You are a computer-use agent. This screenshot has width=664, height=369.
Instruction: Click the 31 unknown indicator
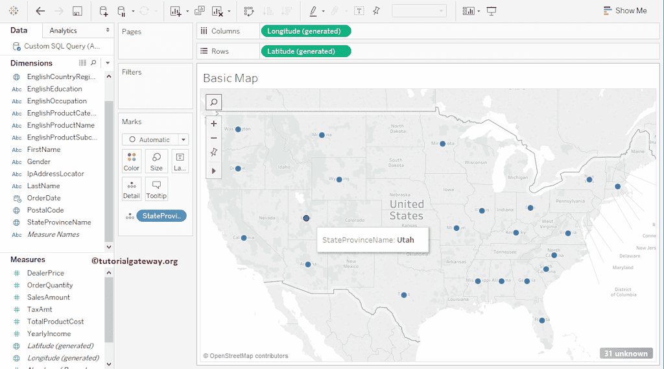(x=626, y=353)
